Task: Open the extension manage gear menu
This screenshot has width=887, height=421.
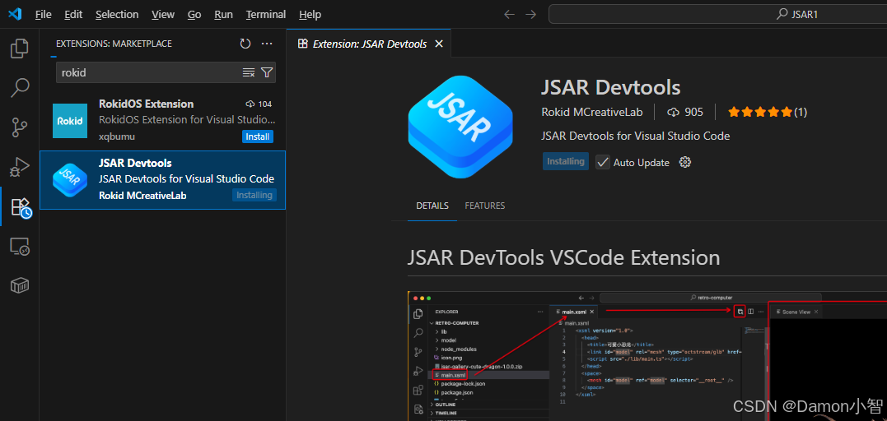Action: click(685, 162)
